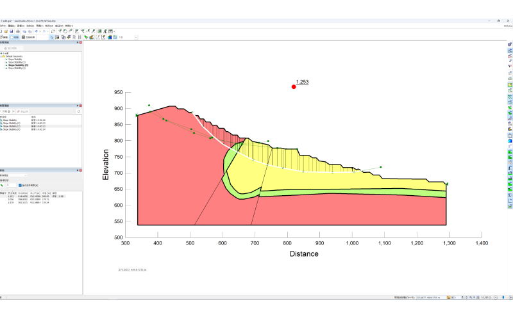Open the dropdown in the slip surface panel
This screenshot has width=513, height=320.
tap(24, 175)
